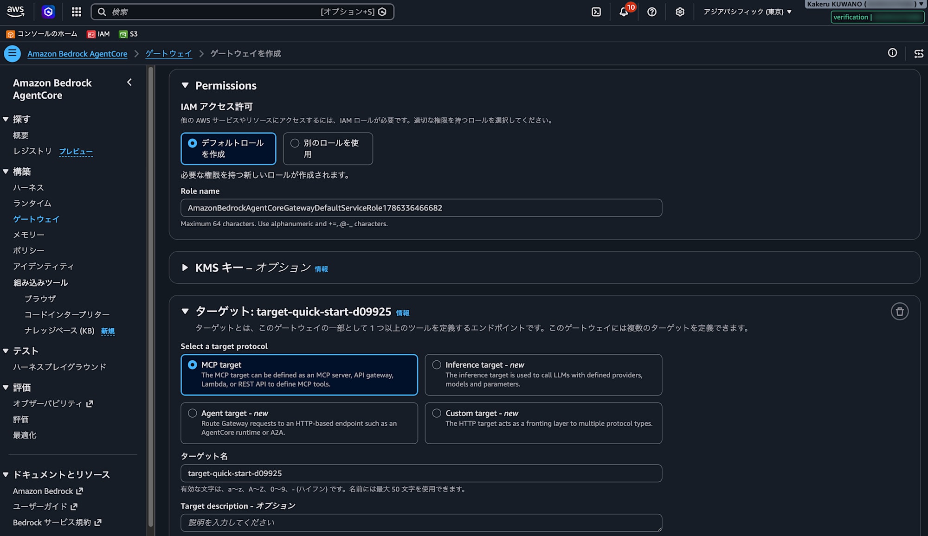The image size is (928, 536).
Task: Click the Target description text area
Action: pos(421,523)
